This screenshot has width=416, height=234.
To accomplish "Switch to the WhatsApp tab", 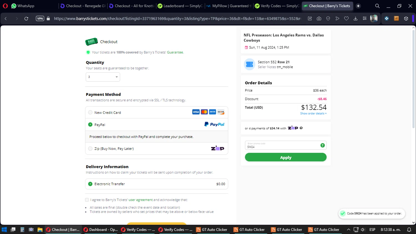I will (23, 6).
